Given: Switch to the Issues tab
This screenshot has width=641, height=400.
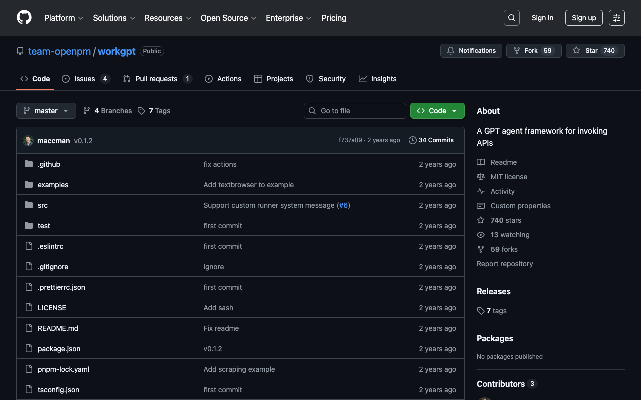Looking at the screenshot, I should click(x=85, y=79).
